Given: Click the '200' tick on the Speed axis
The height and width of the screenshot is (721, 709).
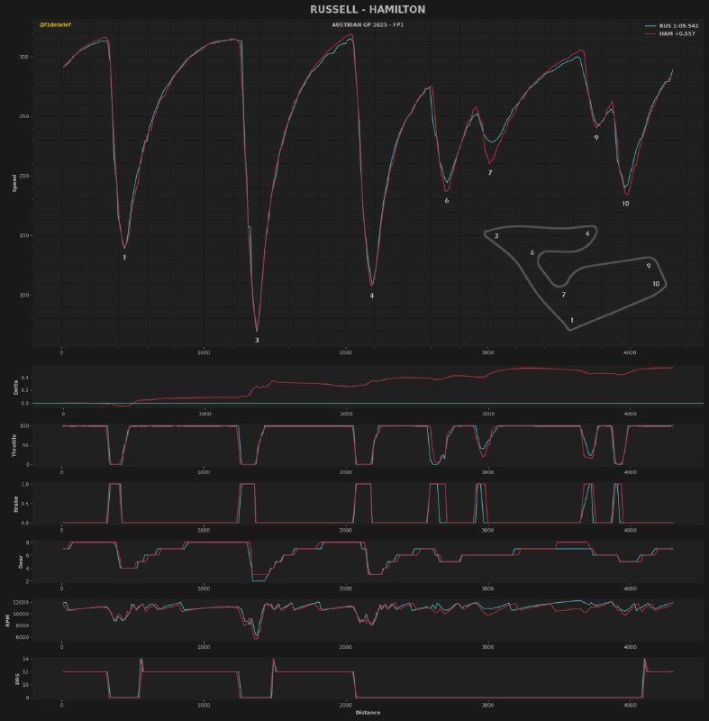Looking at the screenshot, I should coord(23,176).
